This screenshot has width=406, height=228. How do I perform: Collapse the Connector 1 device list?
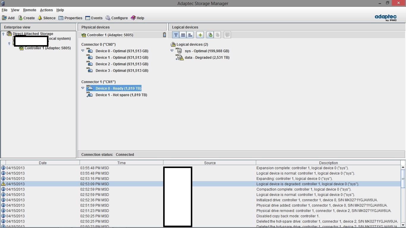pos(83,88)
